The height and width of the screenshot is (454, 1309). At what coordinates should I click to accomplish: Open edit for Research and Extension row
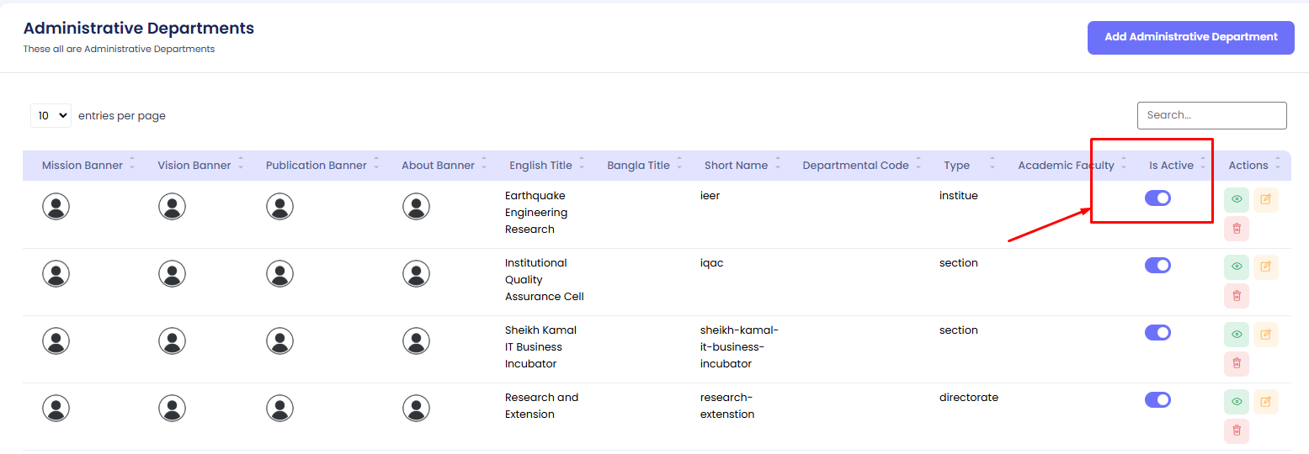coord(1265,402)
